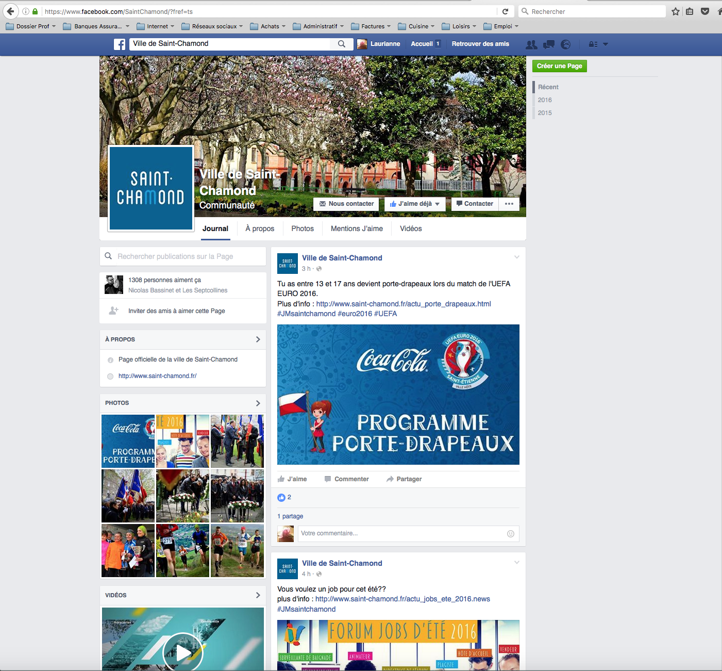Click Accueil in Facebook header
Viewport: 722px width, 671px height.
[x=422, y=44]
